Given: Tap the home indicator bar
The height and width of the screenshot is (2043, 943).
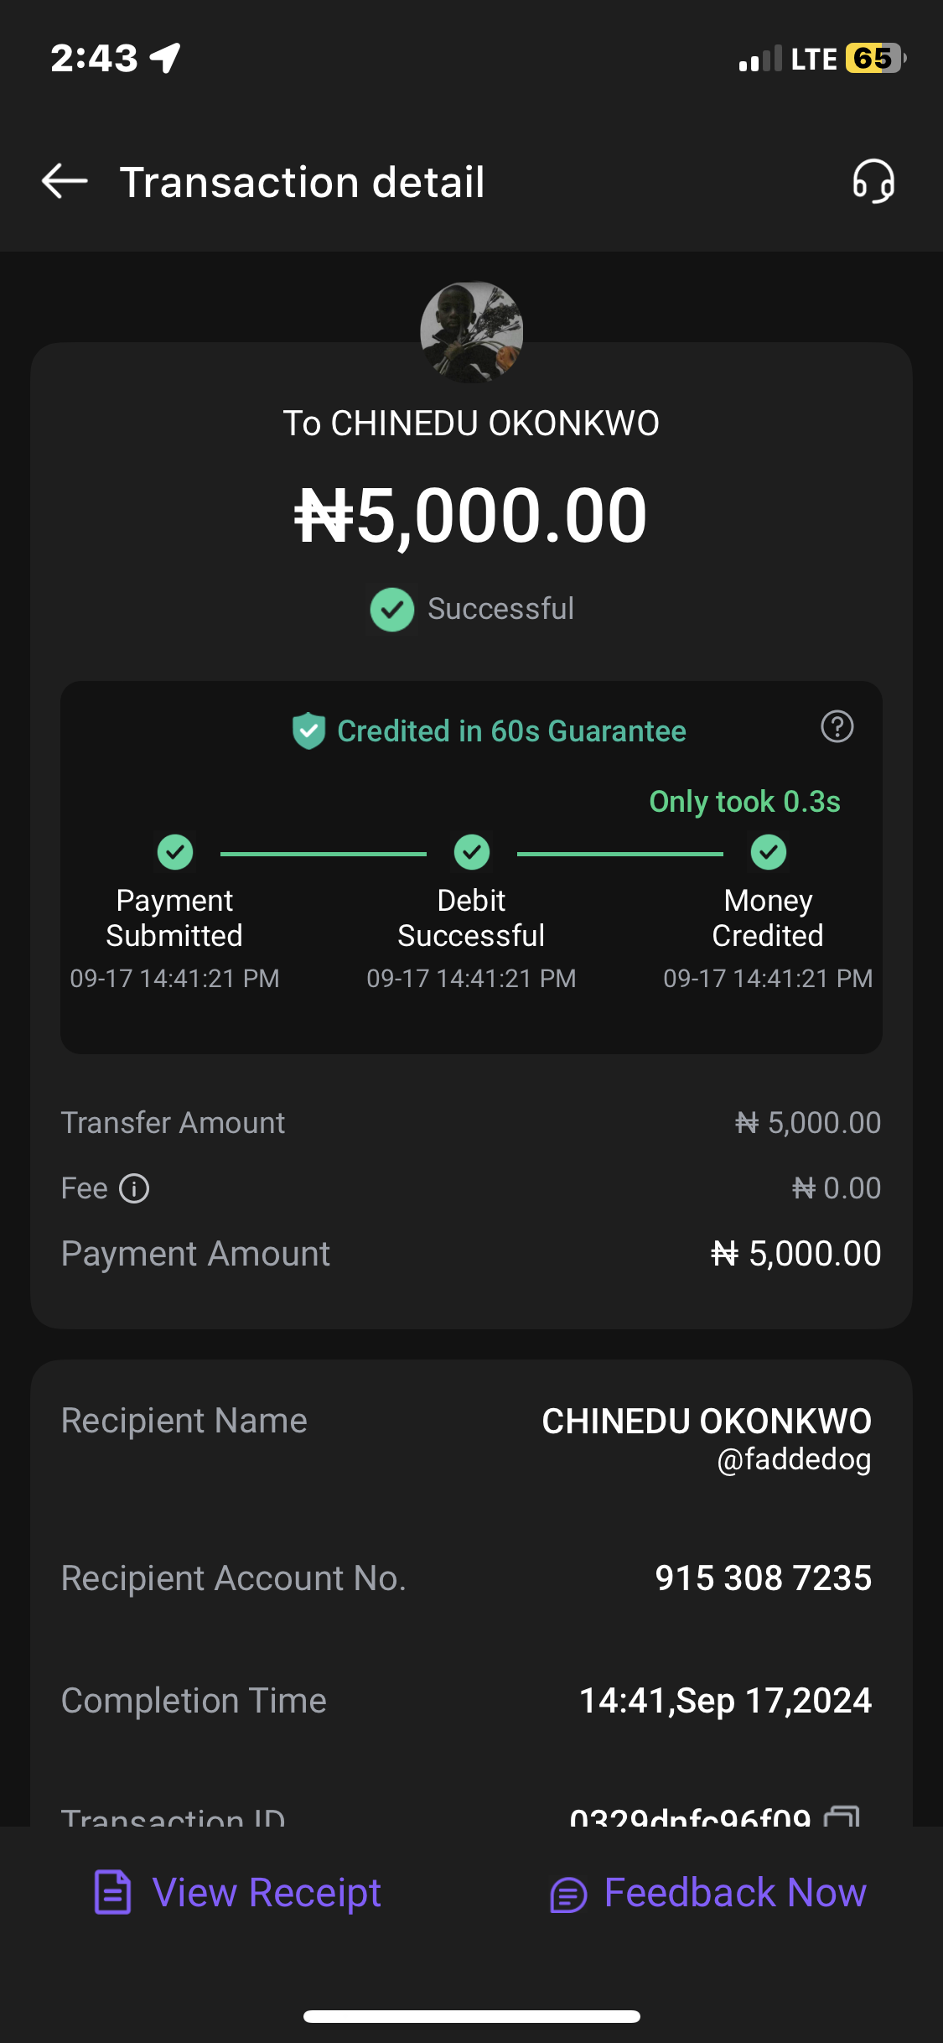Looking at the screenshot, I should click(471, 2016).
